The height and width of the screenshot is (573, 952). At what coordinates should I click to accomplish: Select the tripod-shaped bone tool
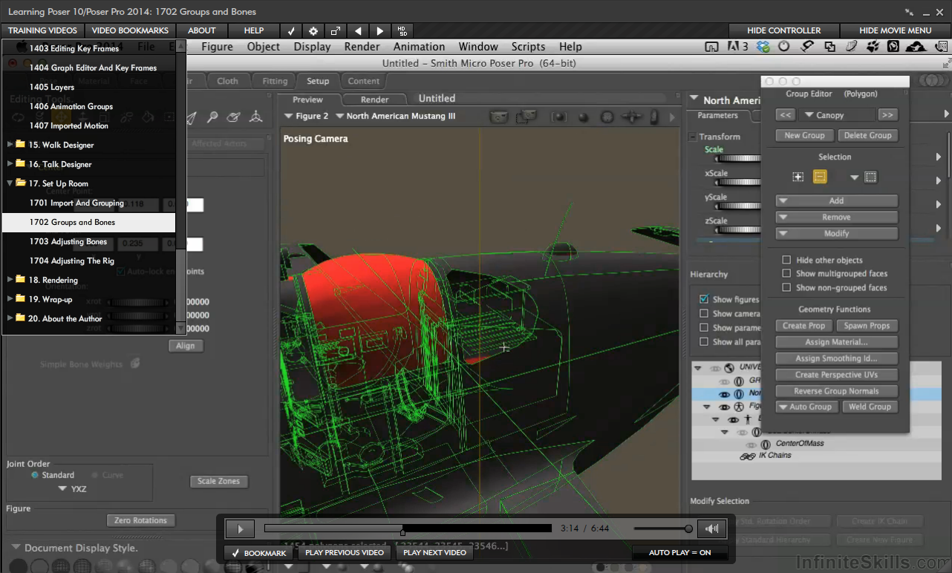pyautogui.click(x=255, y=117)
